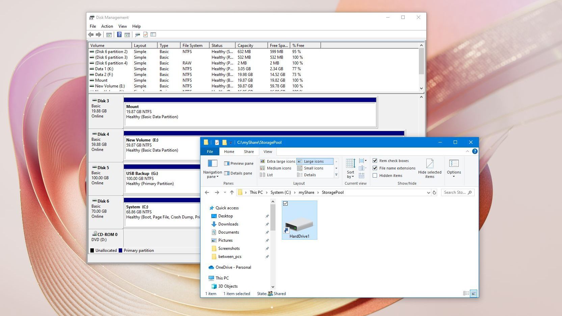Image resolution: width=562 pixels, height=316 pixels.
Task: Click the Up arrow in File Explorer
Action: click(x=232, y=192)
